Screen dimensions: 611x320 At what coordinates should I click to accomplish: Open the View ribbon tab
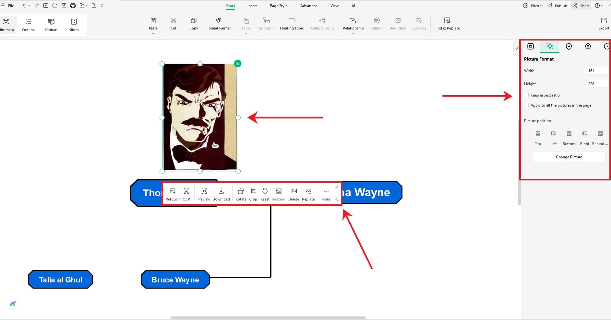[x=334, y=6]
